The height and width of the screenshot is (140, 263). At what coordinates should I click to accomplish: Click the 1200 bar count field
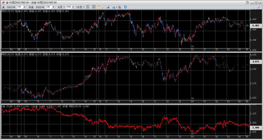click(68, 7)
